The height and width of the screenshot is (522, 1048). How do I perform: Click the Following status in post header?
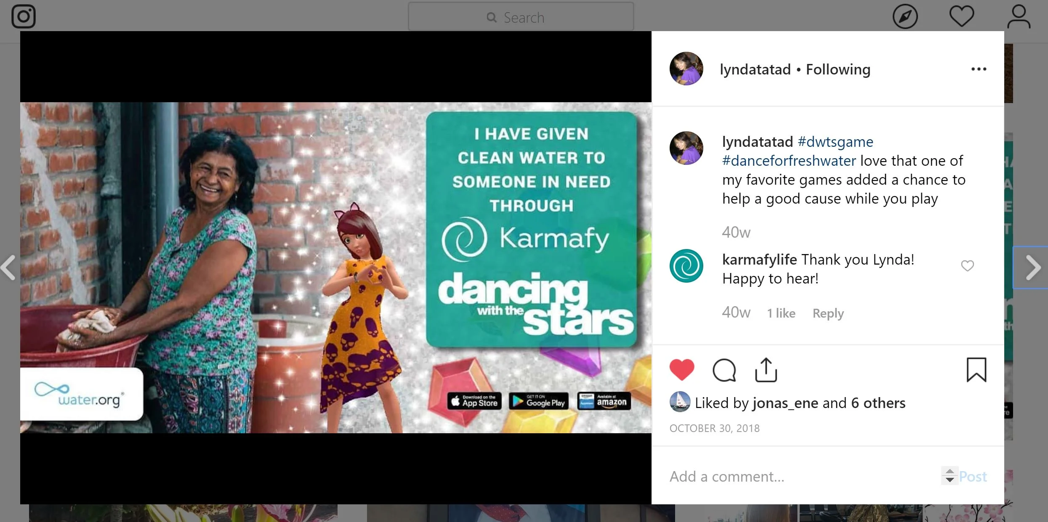tap(838, 69)
